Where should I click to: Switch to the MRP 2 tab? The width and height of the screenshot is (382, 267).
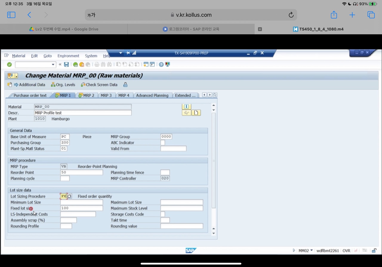pyautogui.click(x=86, y=95)
